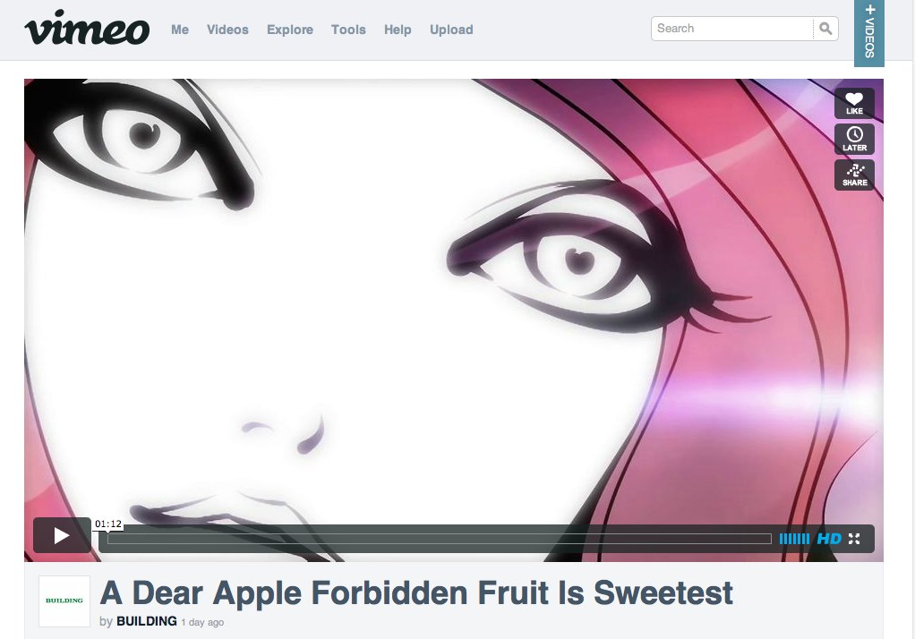Go to the Vimeo logo homepage

(87, 28)
